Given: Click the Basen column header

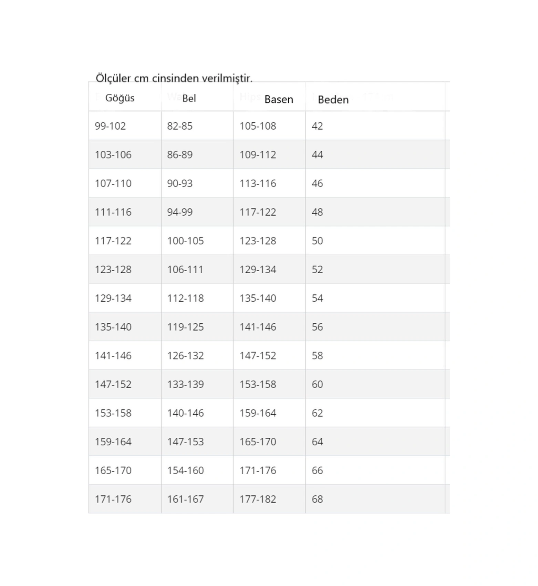Looking at the screenshot, I should [x=279, y=99].
